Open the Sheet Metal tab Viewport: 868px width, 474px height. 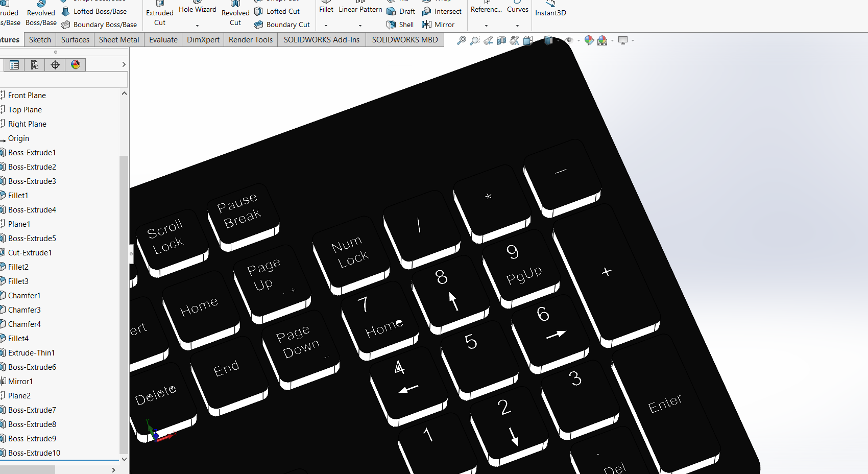tap(119, 40)
